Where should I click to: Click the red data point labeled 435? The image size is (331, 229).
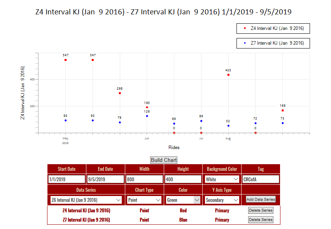228,75
